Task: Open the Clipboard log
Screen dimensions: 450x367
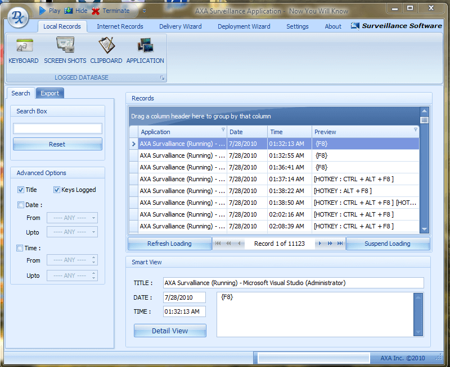Action: click(x=106, y=51)
